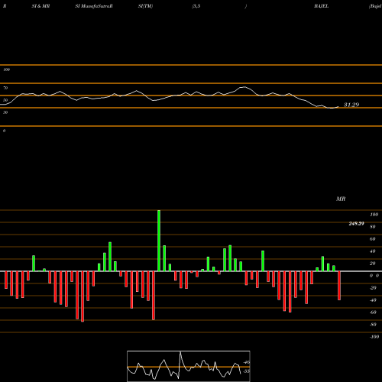
Task: Click the last red MR bar on the right
Action: [x=339, y=286]
